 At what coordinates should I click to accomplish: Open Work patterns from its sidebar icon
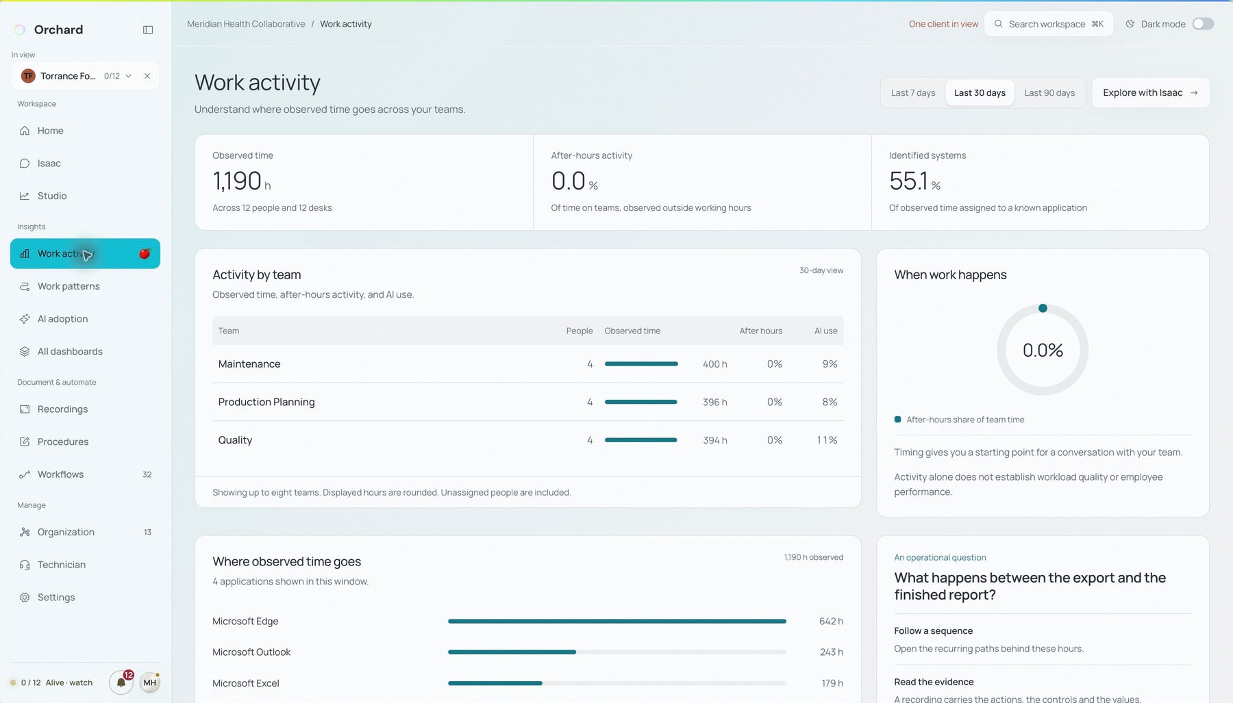[x=25, y=286]
